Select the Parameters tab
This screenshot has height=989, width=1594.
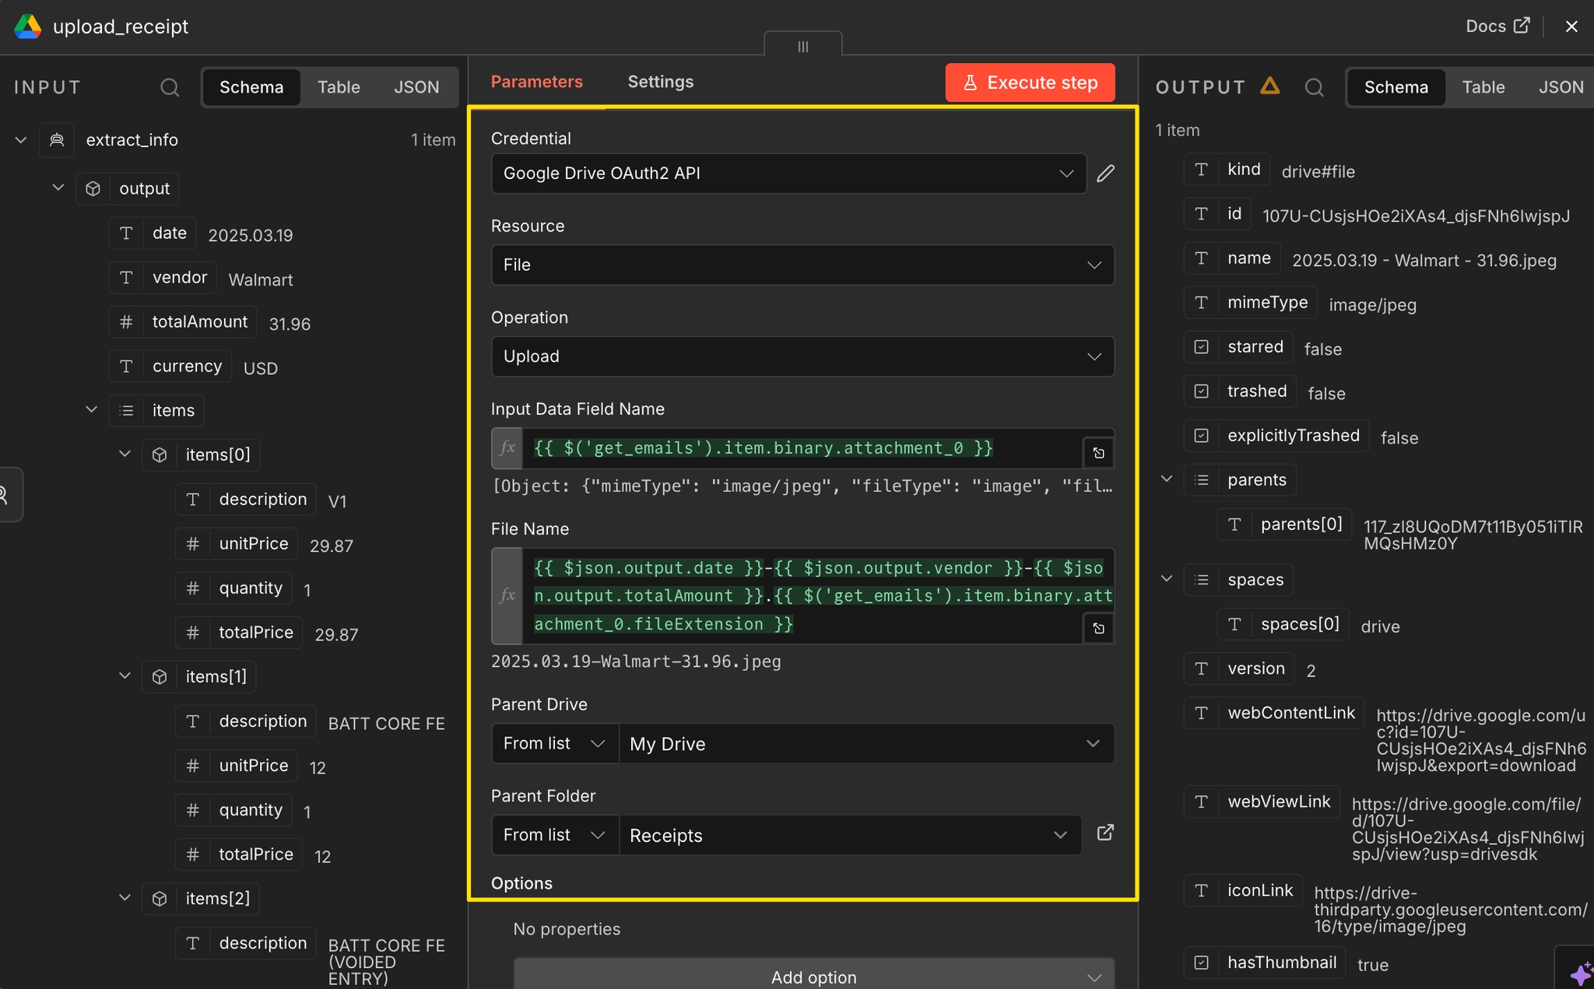tap(537, 82)
